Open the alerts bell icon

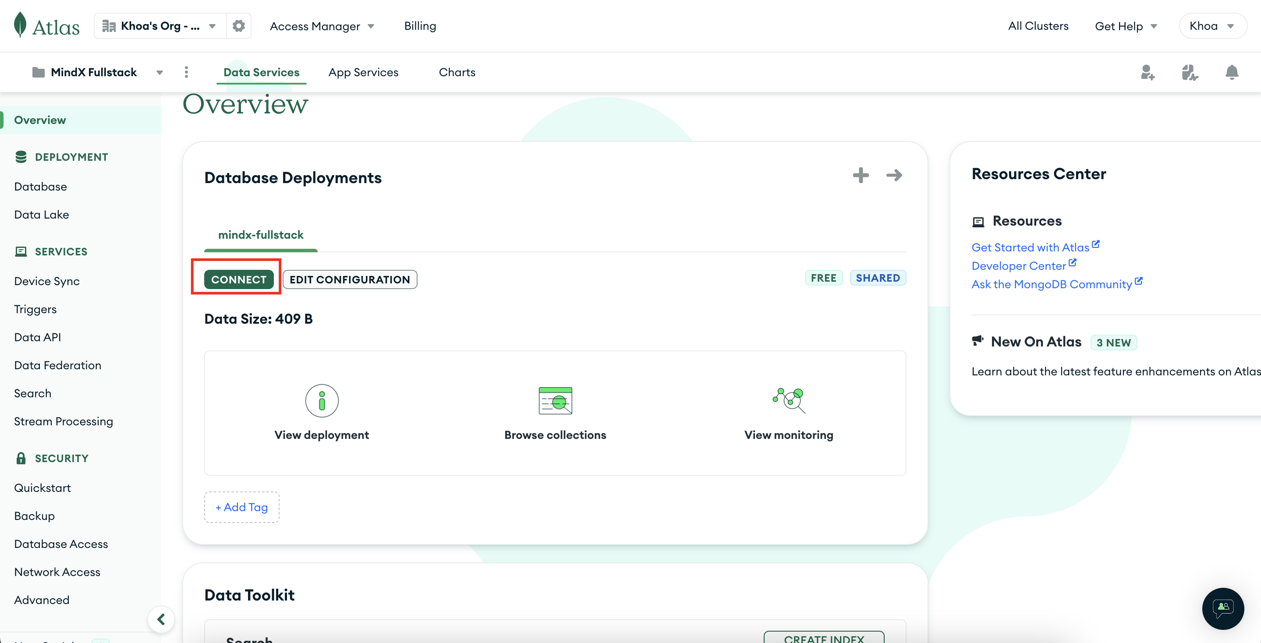coord(1232,72)
